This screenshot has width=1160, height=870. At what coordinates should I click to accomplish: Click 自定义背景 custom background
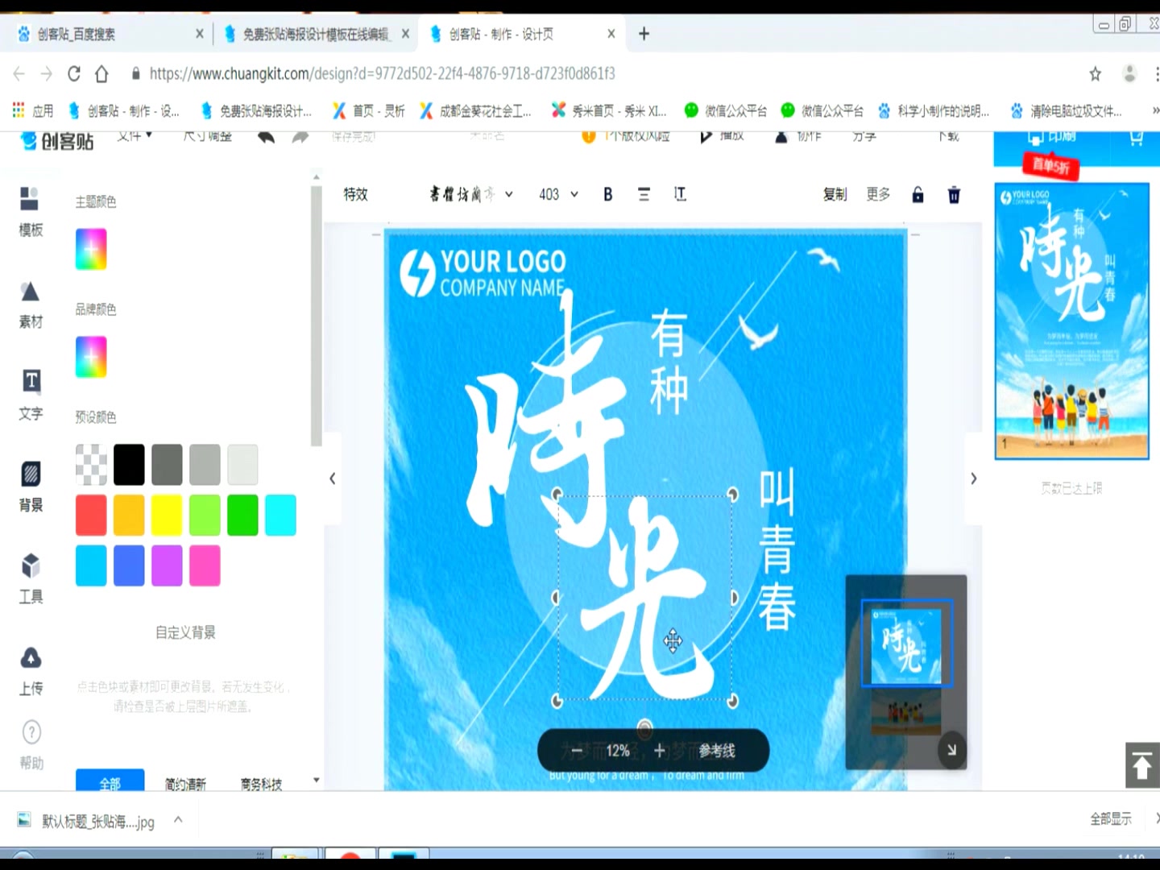click(x=185, y=632)
